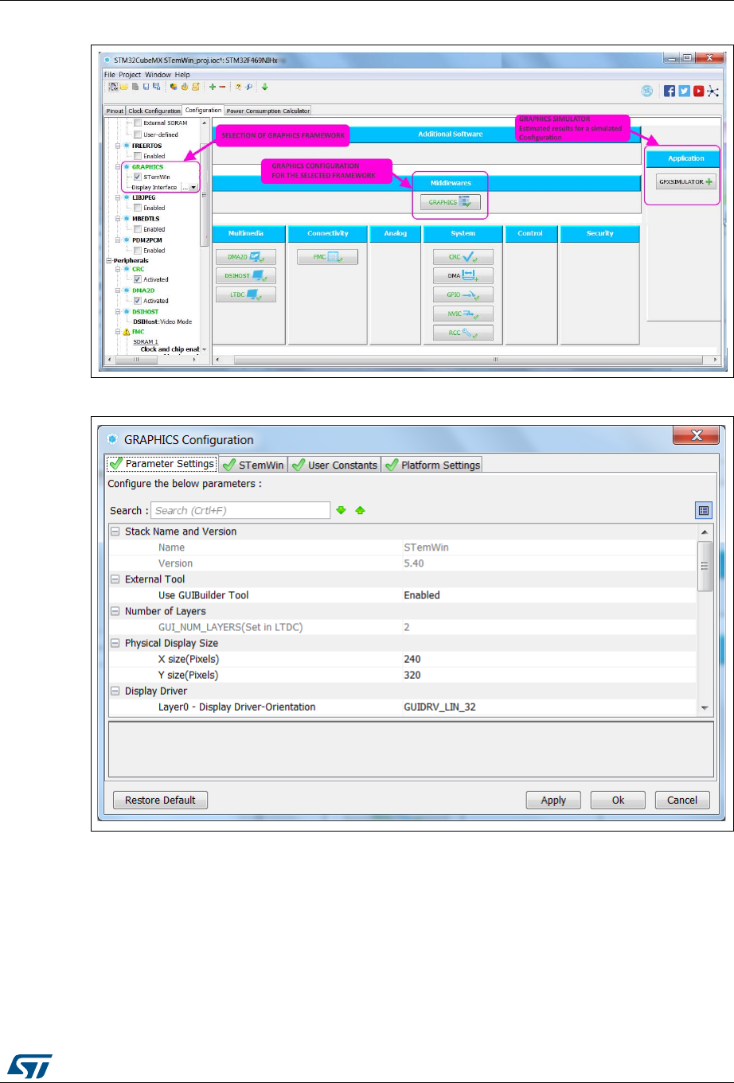
Task: Open the Twitter link icon
Action: [684, 91]
